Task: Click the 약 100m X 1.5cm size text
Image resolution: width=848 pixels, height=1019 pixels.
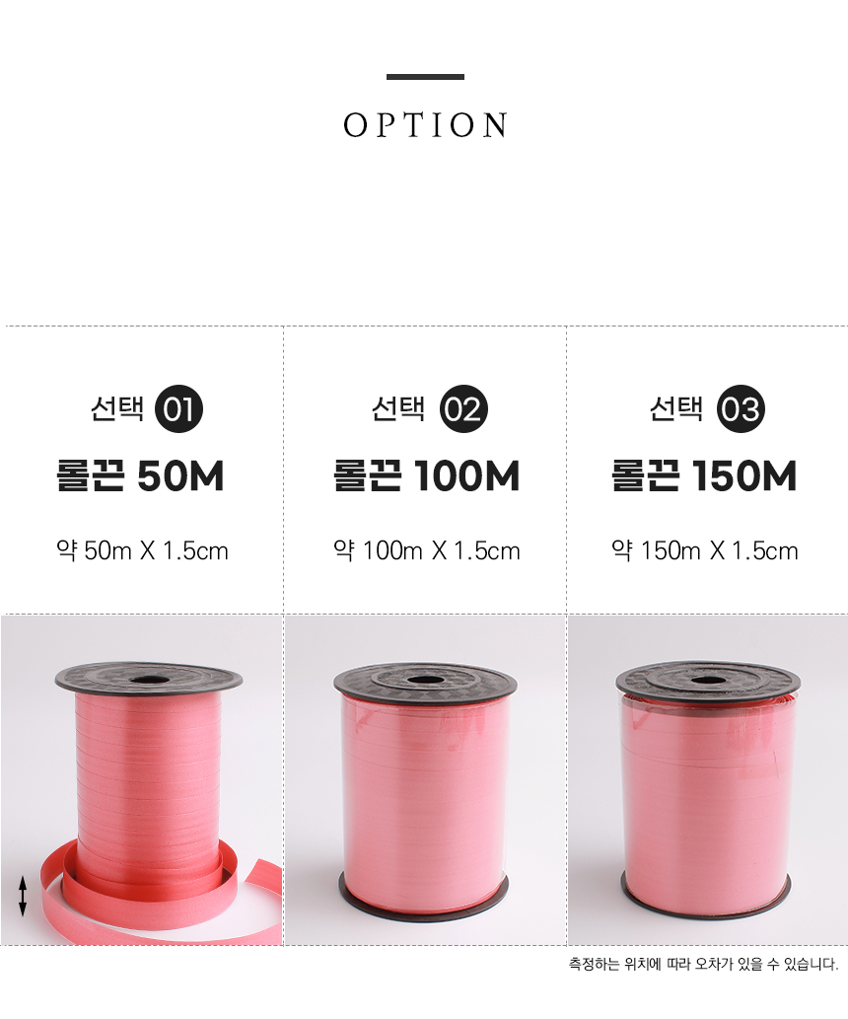Action: (x=427, y=551)
